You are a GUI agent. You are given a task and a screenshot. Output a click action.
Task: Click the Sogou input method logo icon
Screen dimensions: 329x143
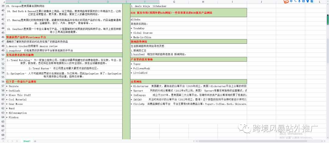286,2
